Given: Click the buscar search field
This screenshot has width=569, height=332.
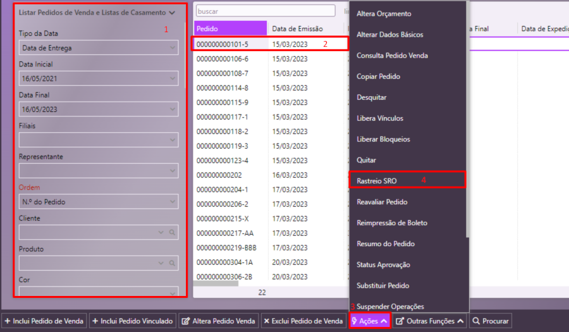Looking at the screenshot, I should click(x=266, y=11).
